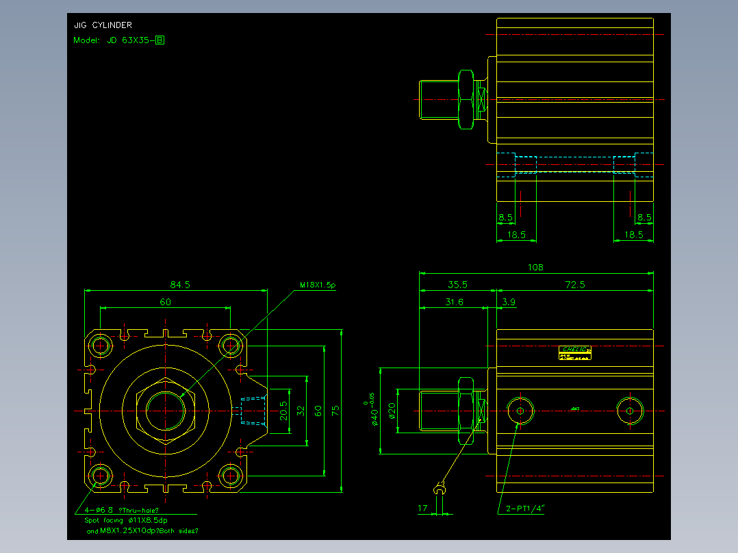Click the boxed 'B' in the model name
This screenshot has width=738, height=553.
[160, 40]
